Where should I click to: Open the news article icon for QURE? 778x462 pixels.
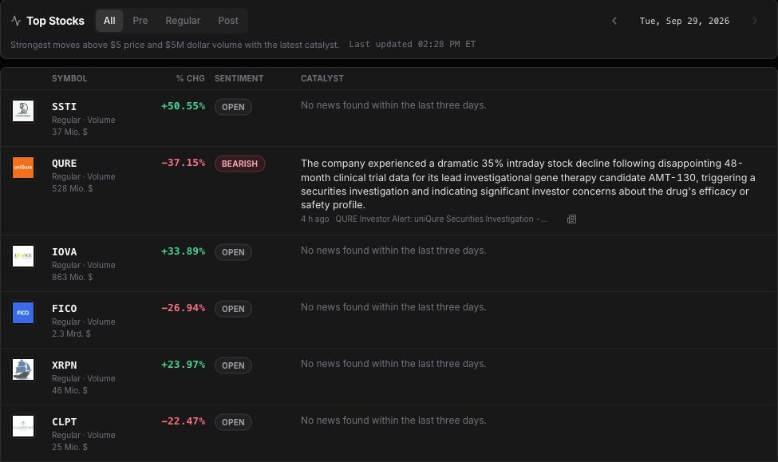tap(571, 219)
